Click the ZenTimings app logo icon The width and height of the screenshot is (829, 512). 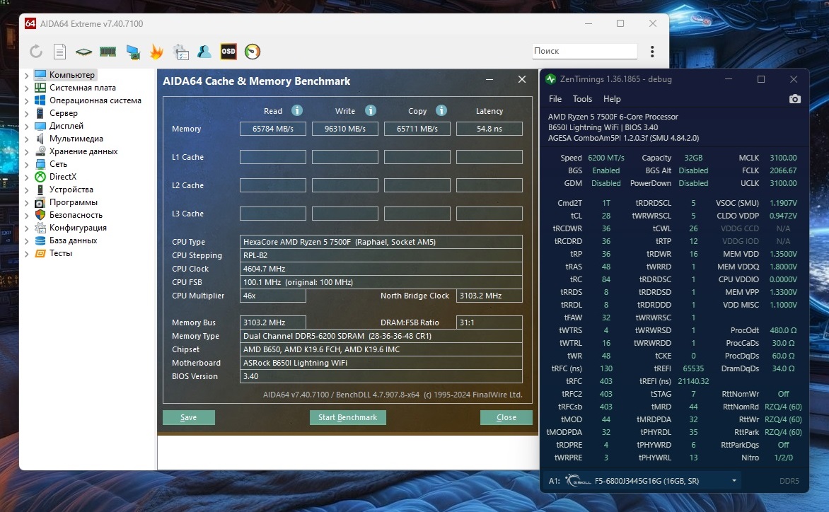[x=550, y=79]
